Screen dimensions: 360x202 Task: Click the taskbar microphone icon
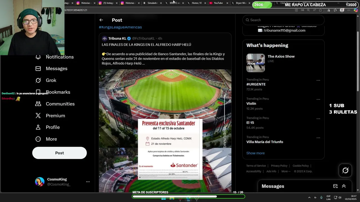point(321,198)
